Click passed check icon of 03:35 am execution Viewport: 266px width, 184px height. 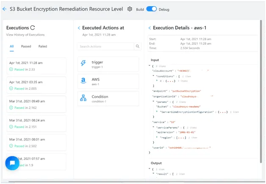coord(11,88)
